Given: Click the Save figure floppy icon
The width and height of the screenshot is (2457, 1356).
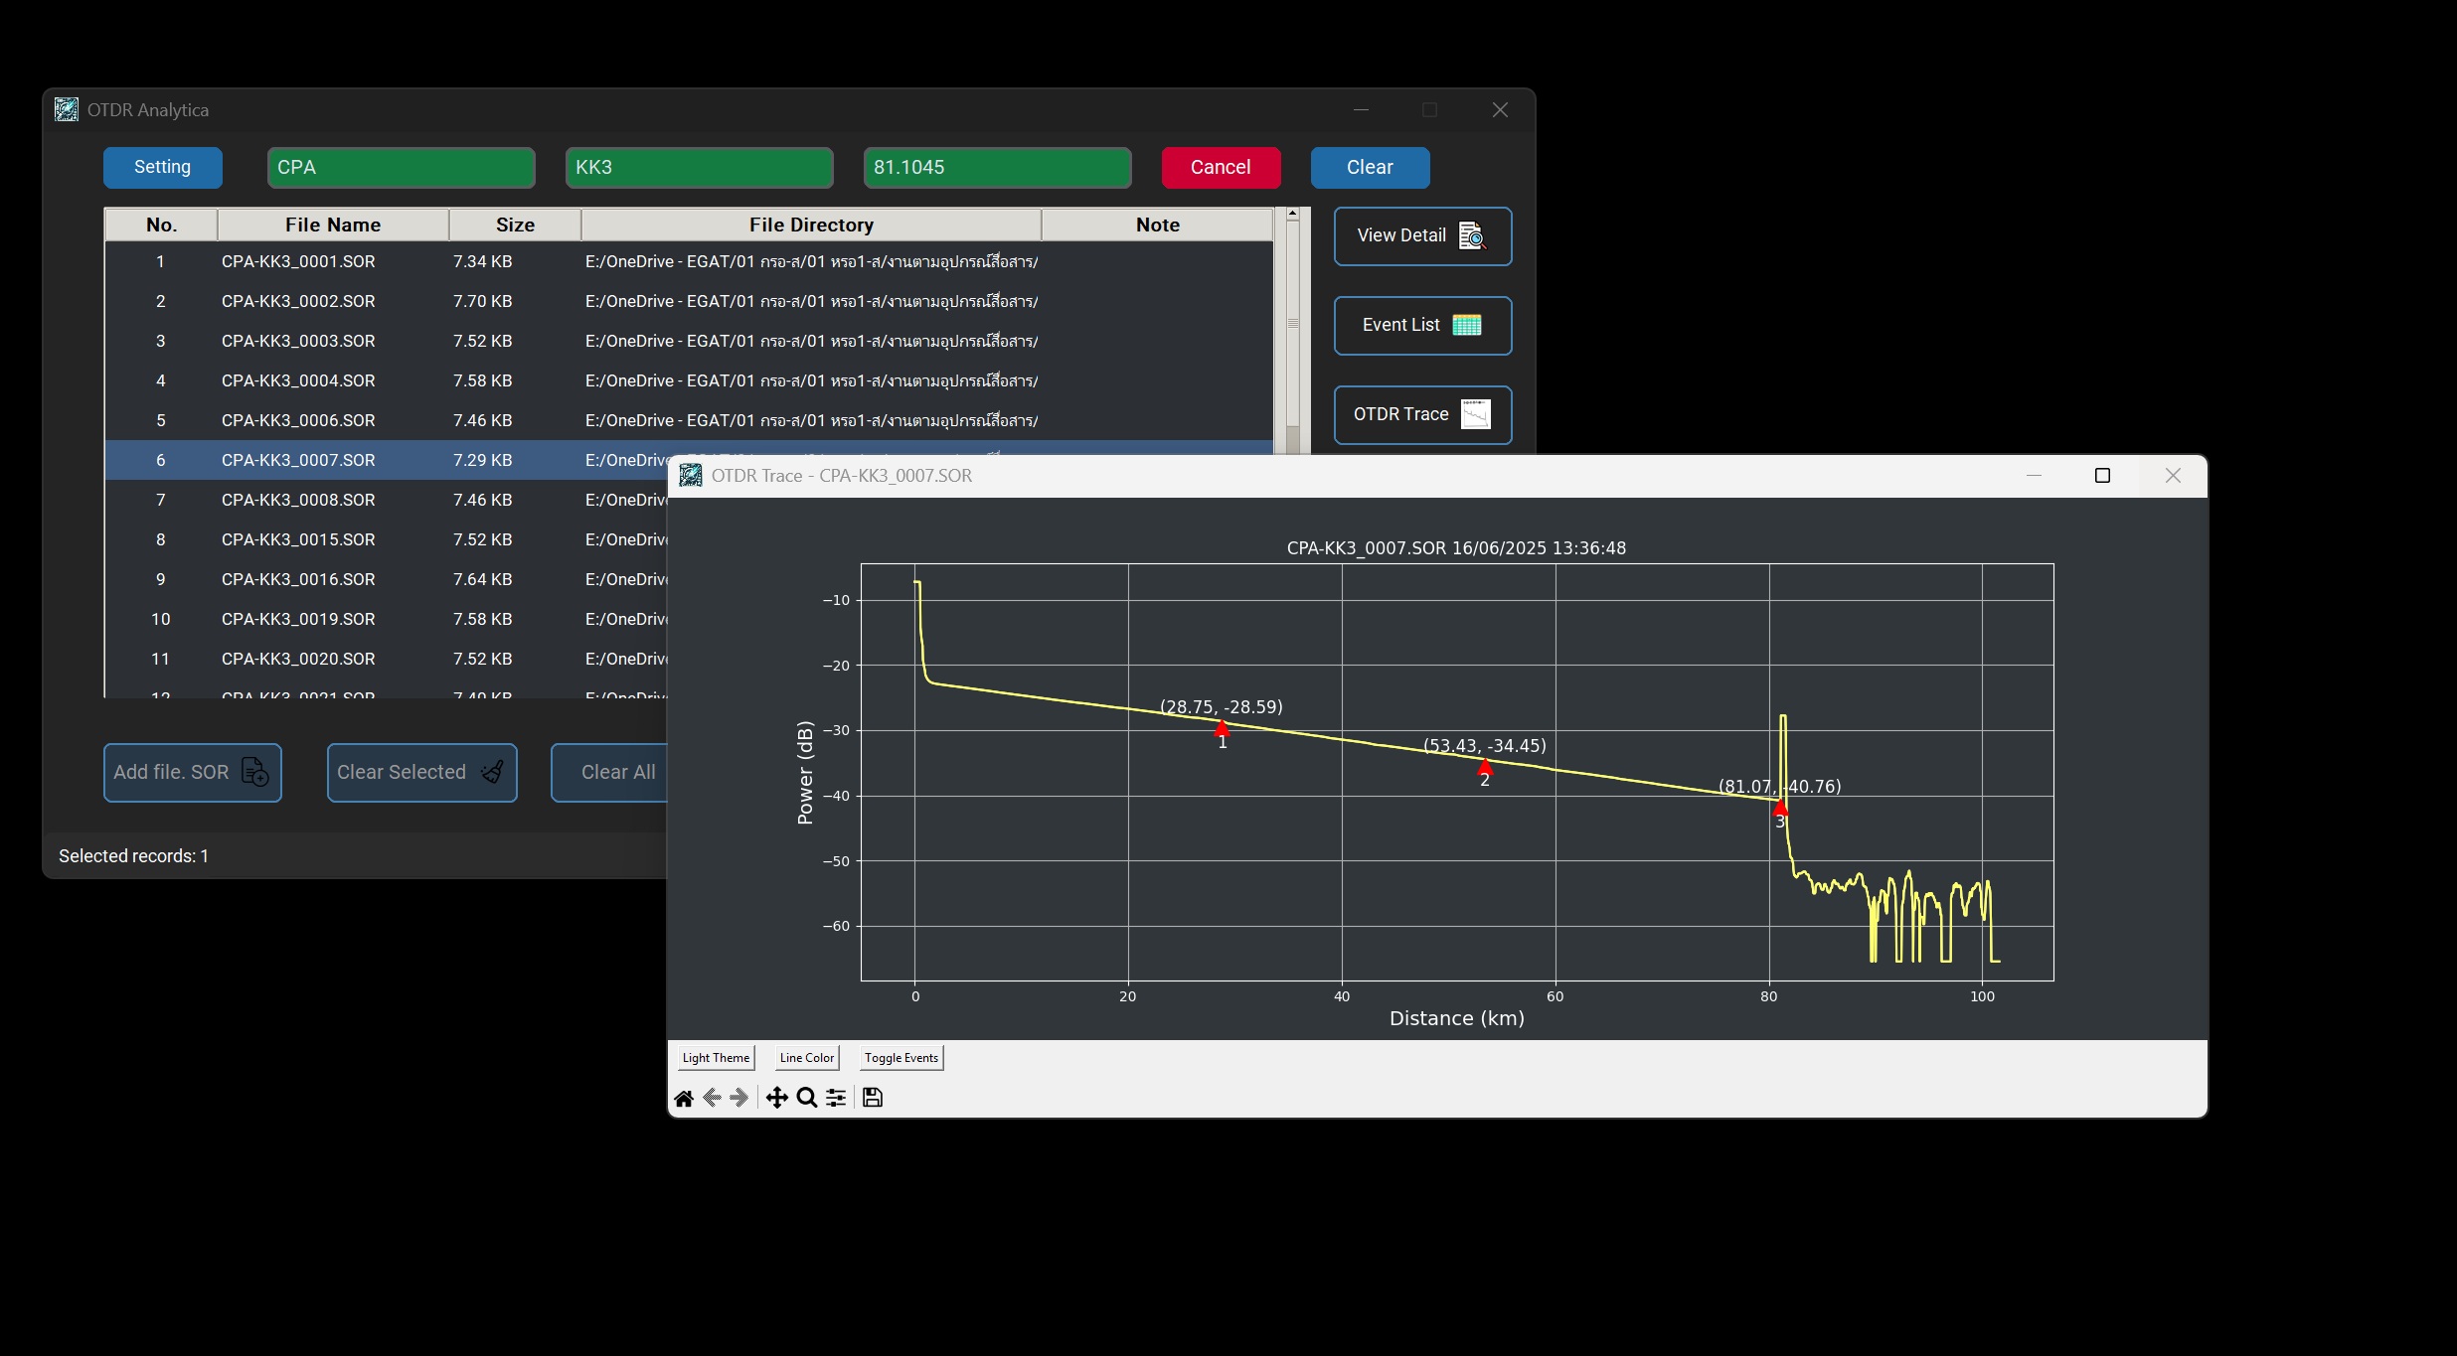Looking at the screenshot, I should [872, 1098].
